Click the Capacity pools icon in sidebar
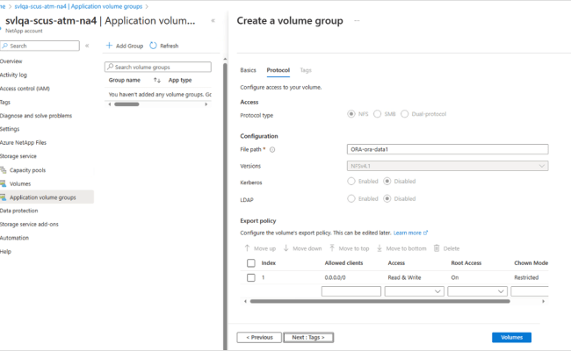Image resolution: width=571 pixels, height=351 pixels. (x=4, y=170)
